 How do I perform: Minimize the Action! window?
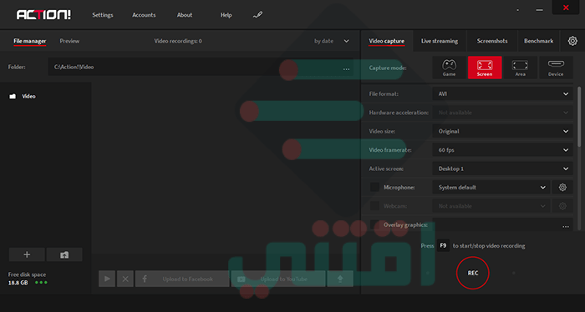(x=540, y=10)
